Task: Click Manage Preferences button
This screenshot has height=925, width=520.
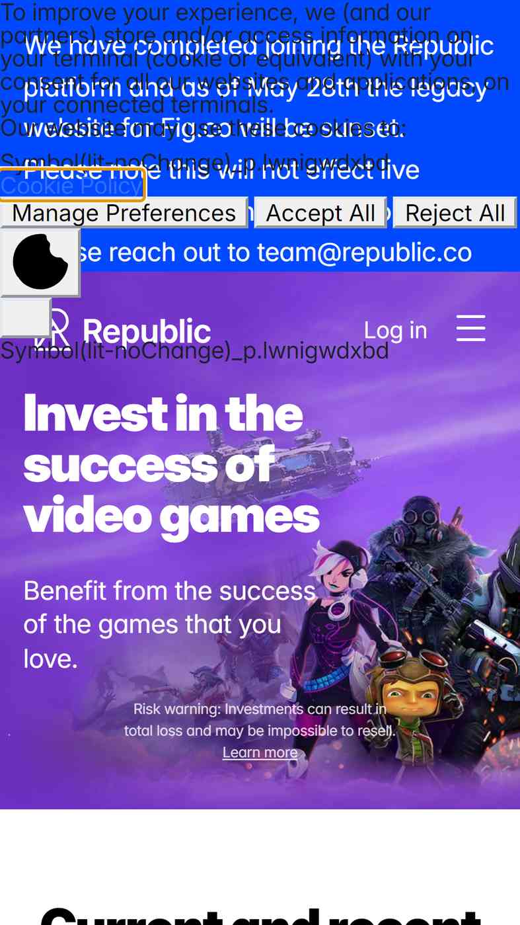Action: coord(124,213)
